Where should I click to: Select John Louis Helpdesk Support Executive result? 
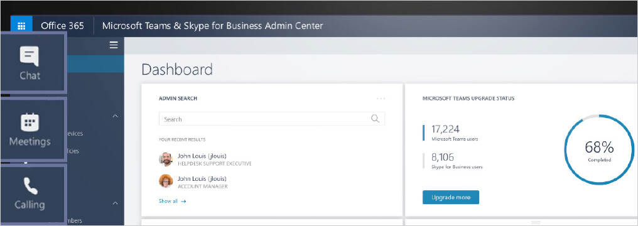(x=205, y=159)
